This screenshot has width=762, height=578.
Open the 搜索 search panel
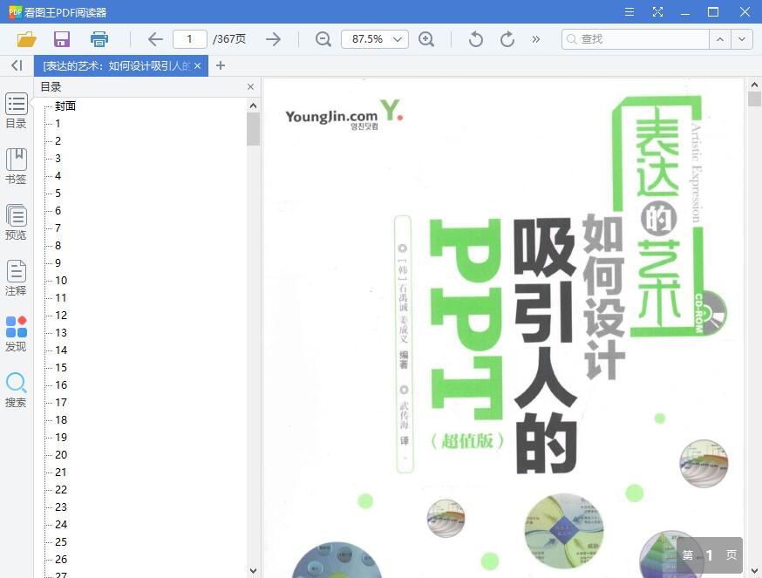pos(16,390)
